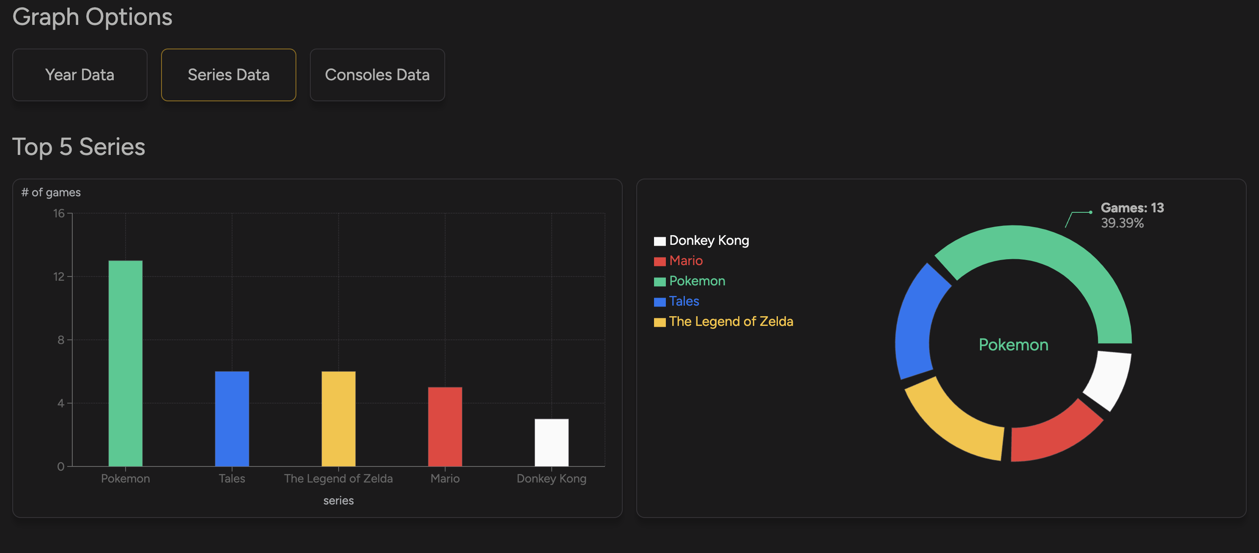Click the 'series' axis title
1259x553 pixels.
point(338,500)
